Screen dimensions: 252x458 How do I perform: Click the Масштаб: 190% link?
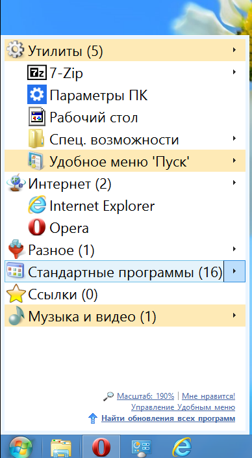tap(145, 396)
